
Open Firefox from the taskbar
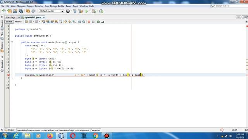[x=50, y=136]
